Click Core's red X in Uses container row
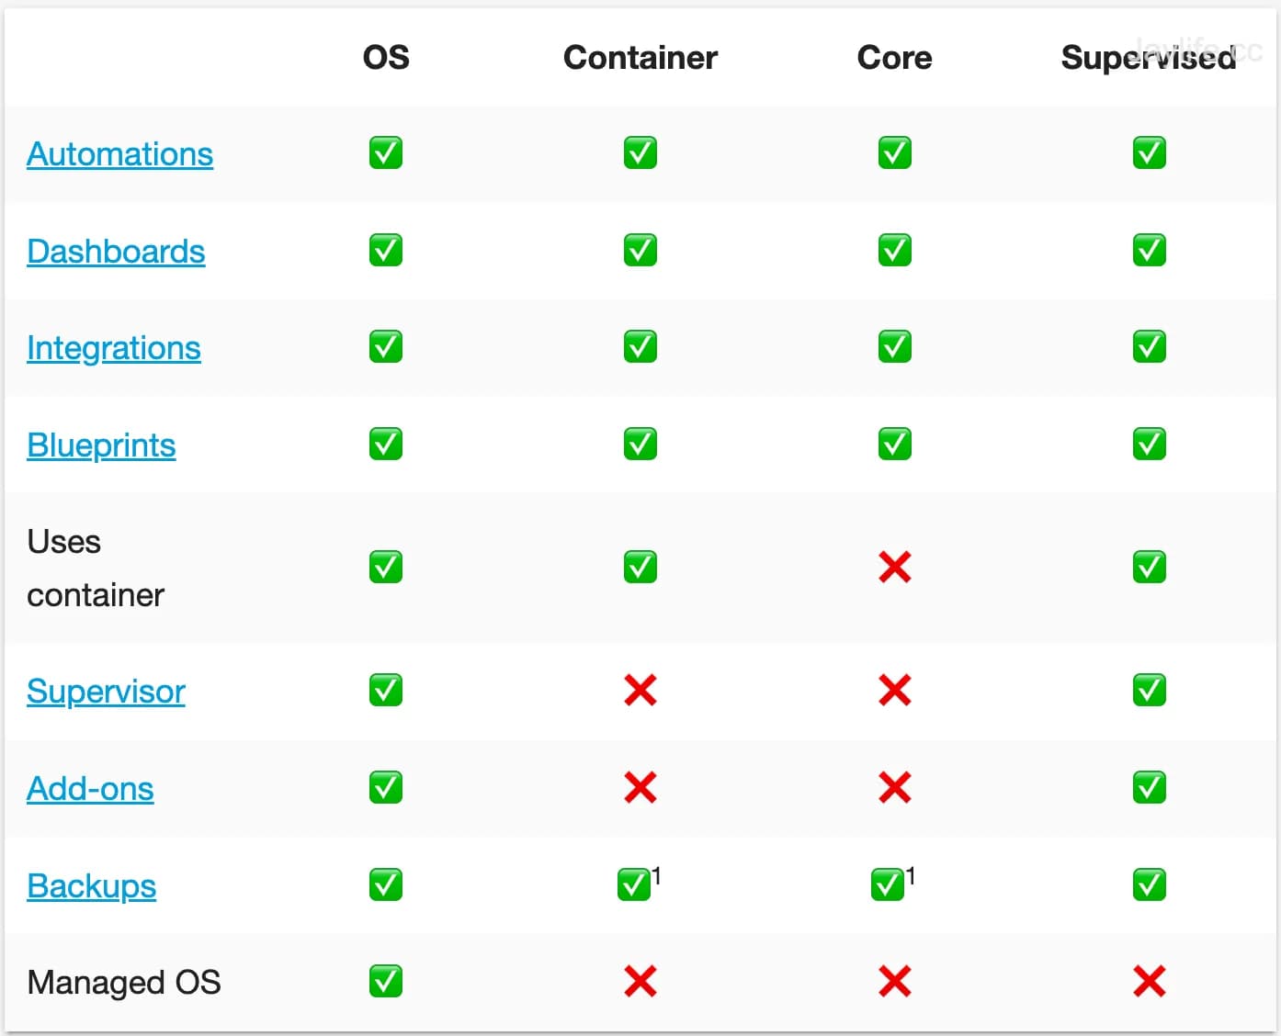Viewport: 1281px width, 1036px height. point(894,568)
